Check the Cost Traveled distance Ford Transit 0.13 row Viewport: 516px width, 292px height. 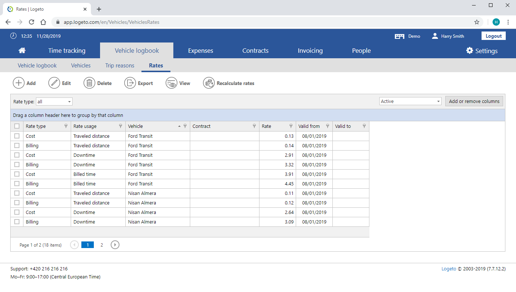tap(17, 136)
